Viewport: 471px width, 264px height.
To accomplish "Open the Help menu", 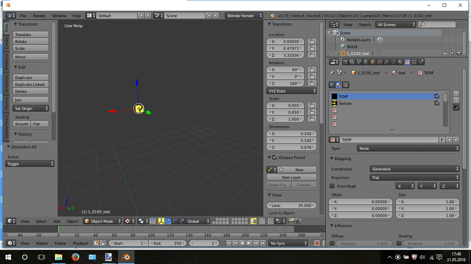I will [77, 16].
